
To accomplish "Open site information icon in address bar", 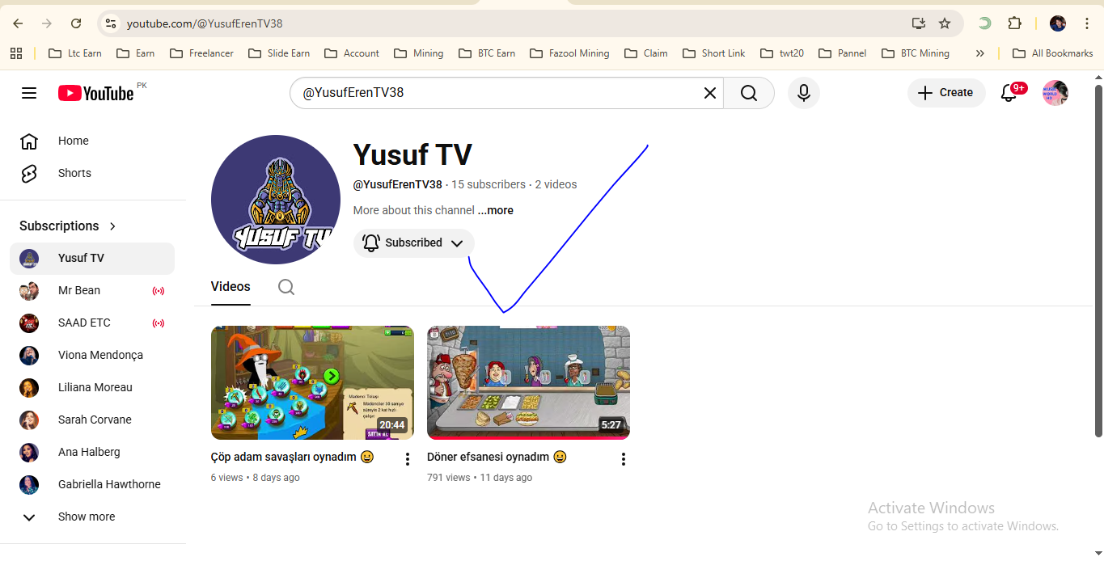I will pos(112,23).
